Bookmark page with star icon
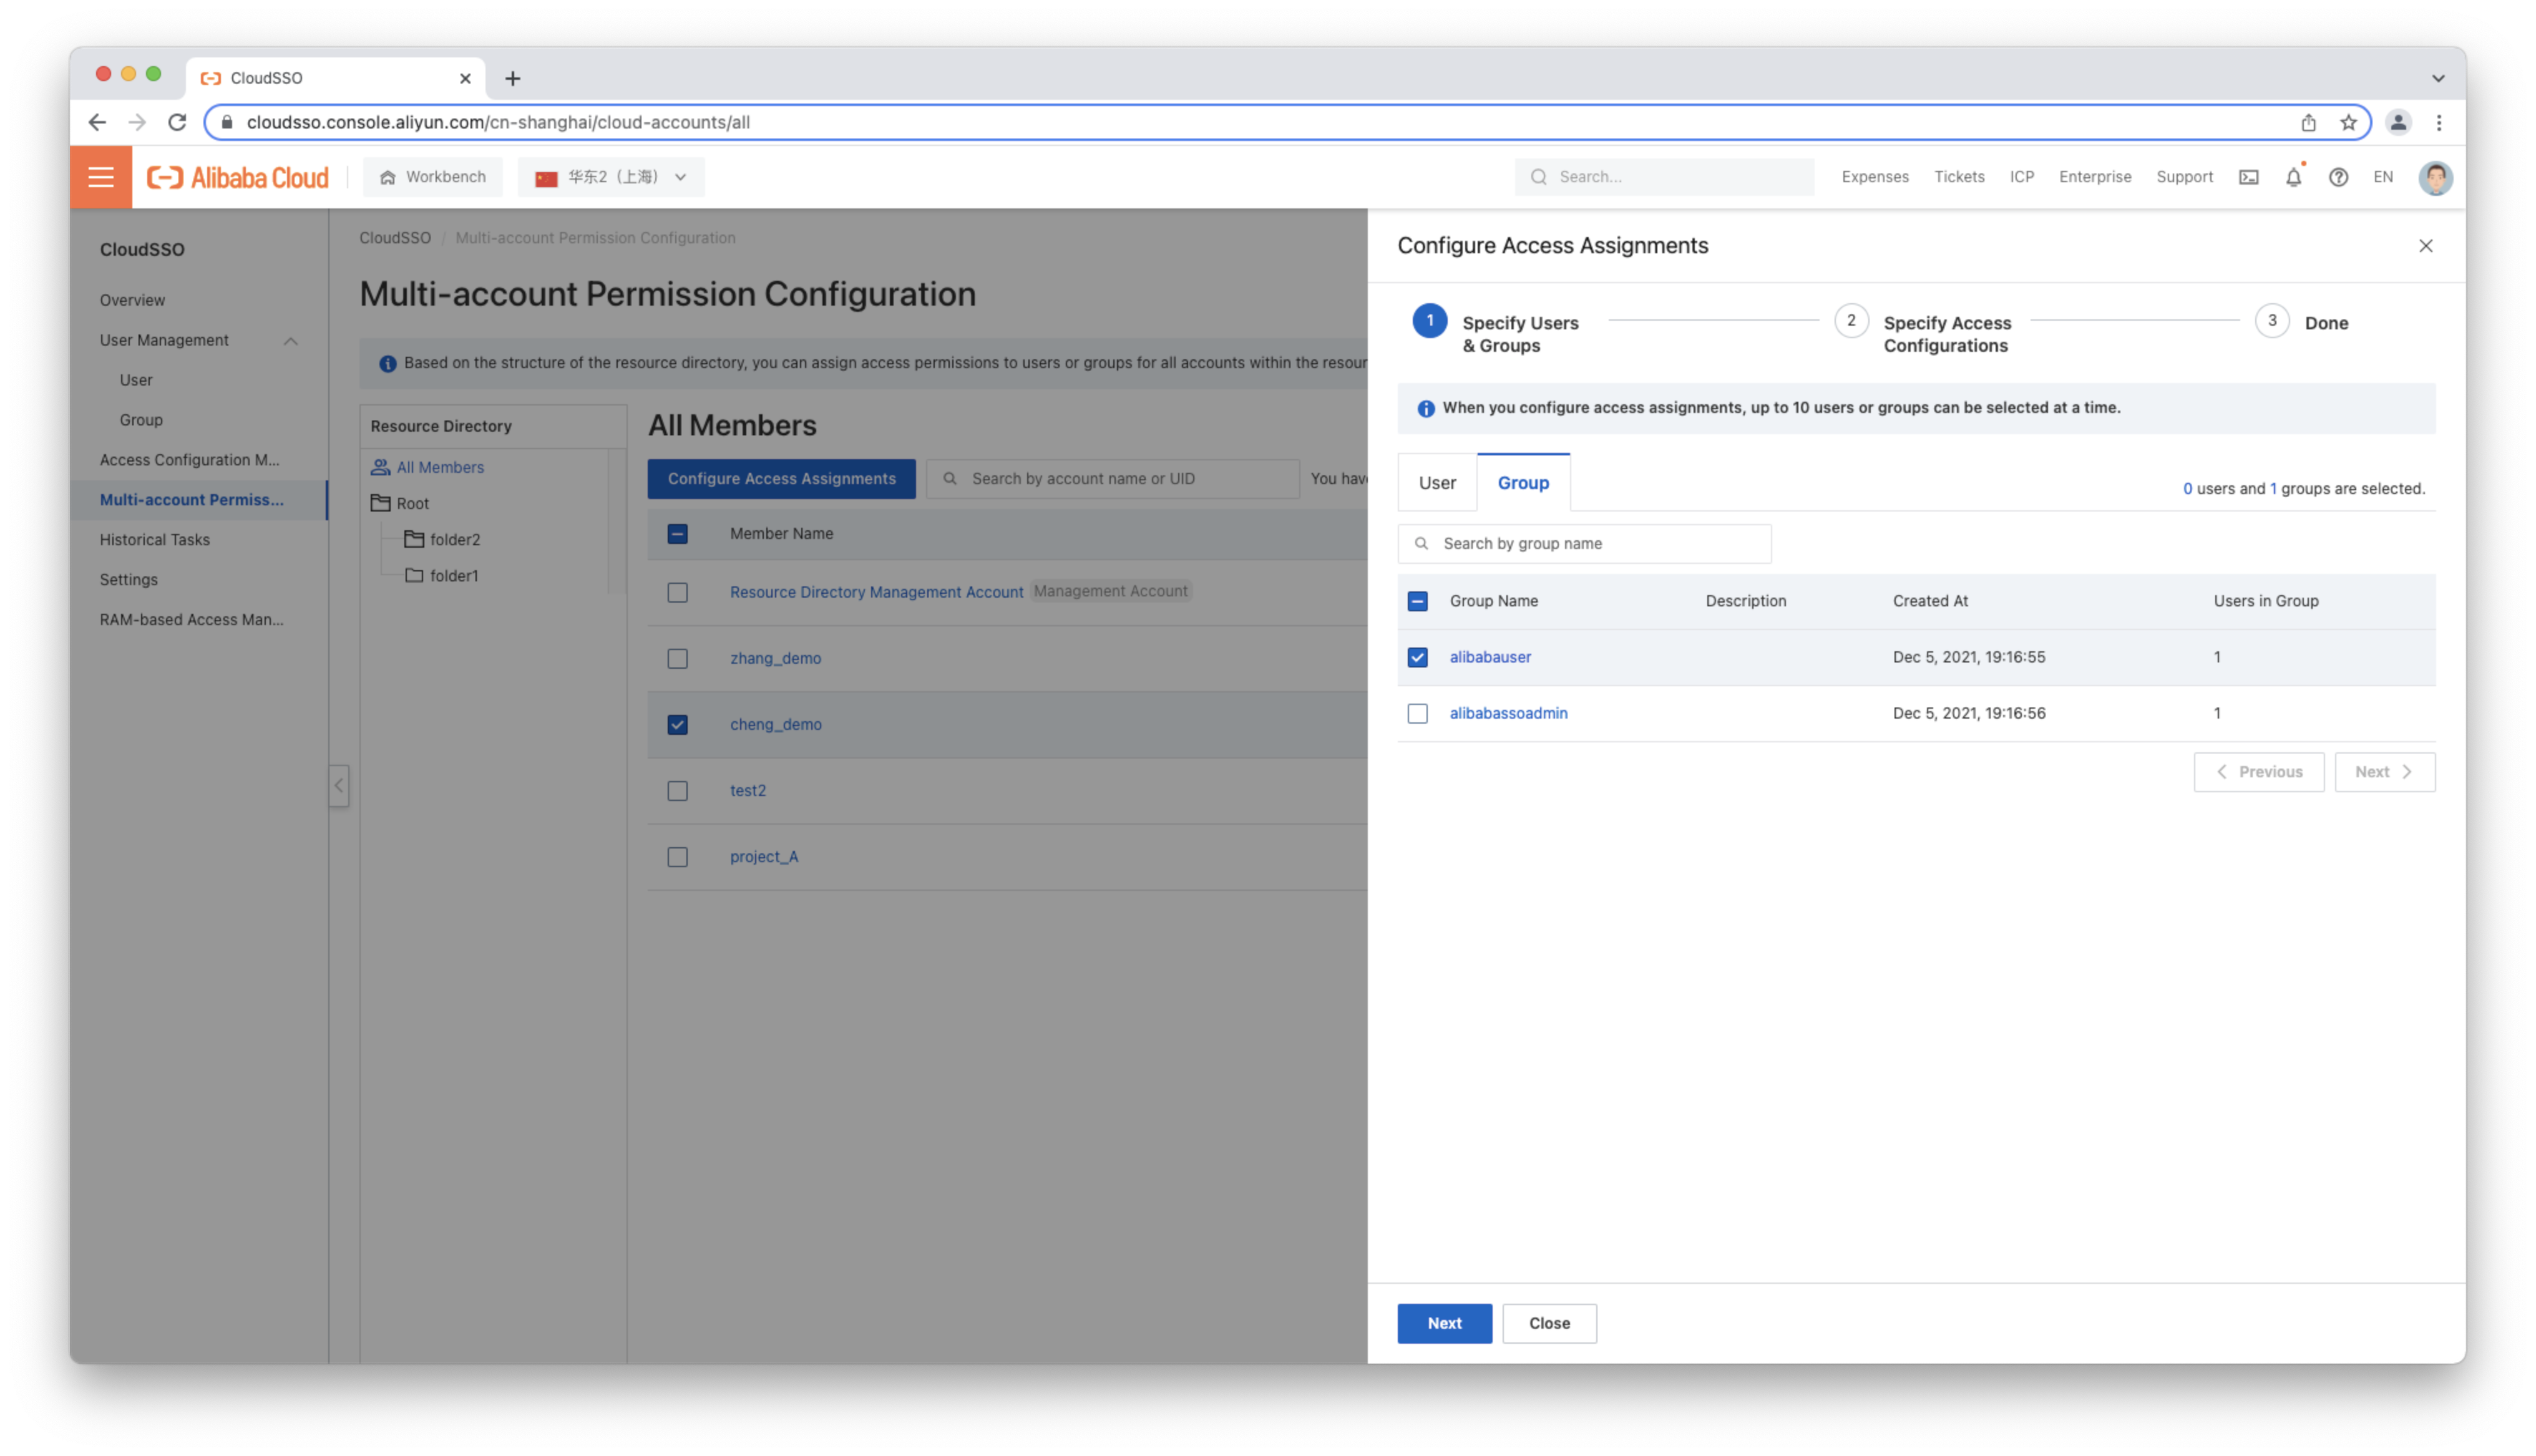 click(2348, 122)
